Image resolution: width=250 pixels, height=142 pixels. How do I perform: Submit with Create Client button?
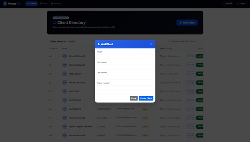pyautogui.click(x=146, y=98)
